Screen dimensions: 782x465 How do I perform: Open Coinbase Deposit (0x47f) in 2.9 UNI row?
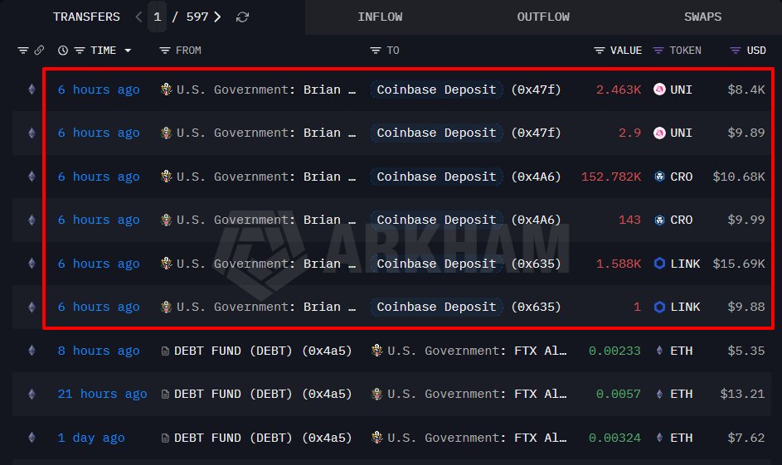(466, 133)
